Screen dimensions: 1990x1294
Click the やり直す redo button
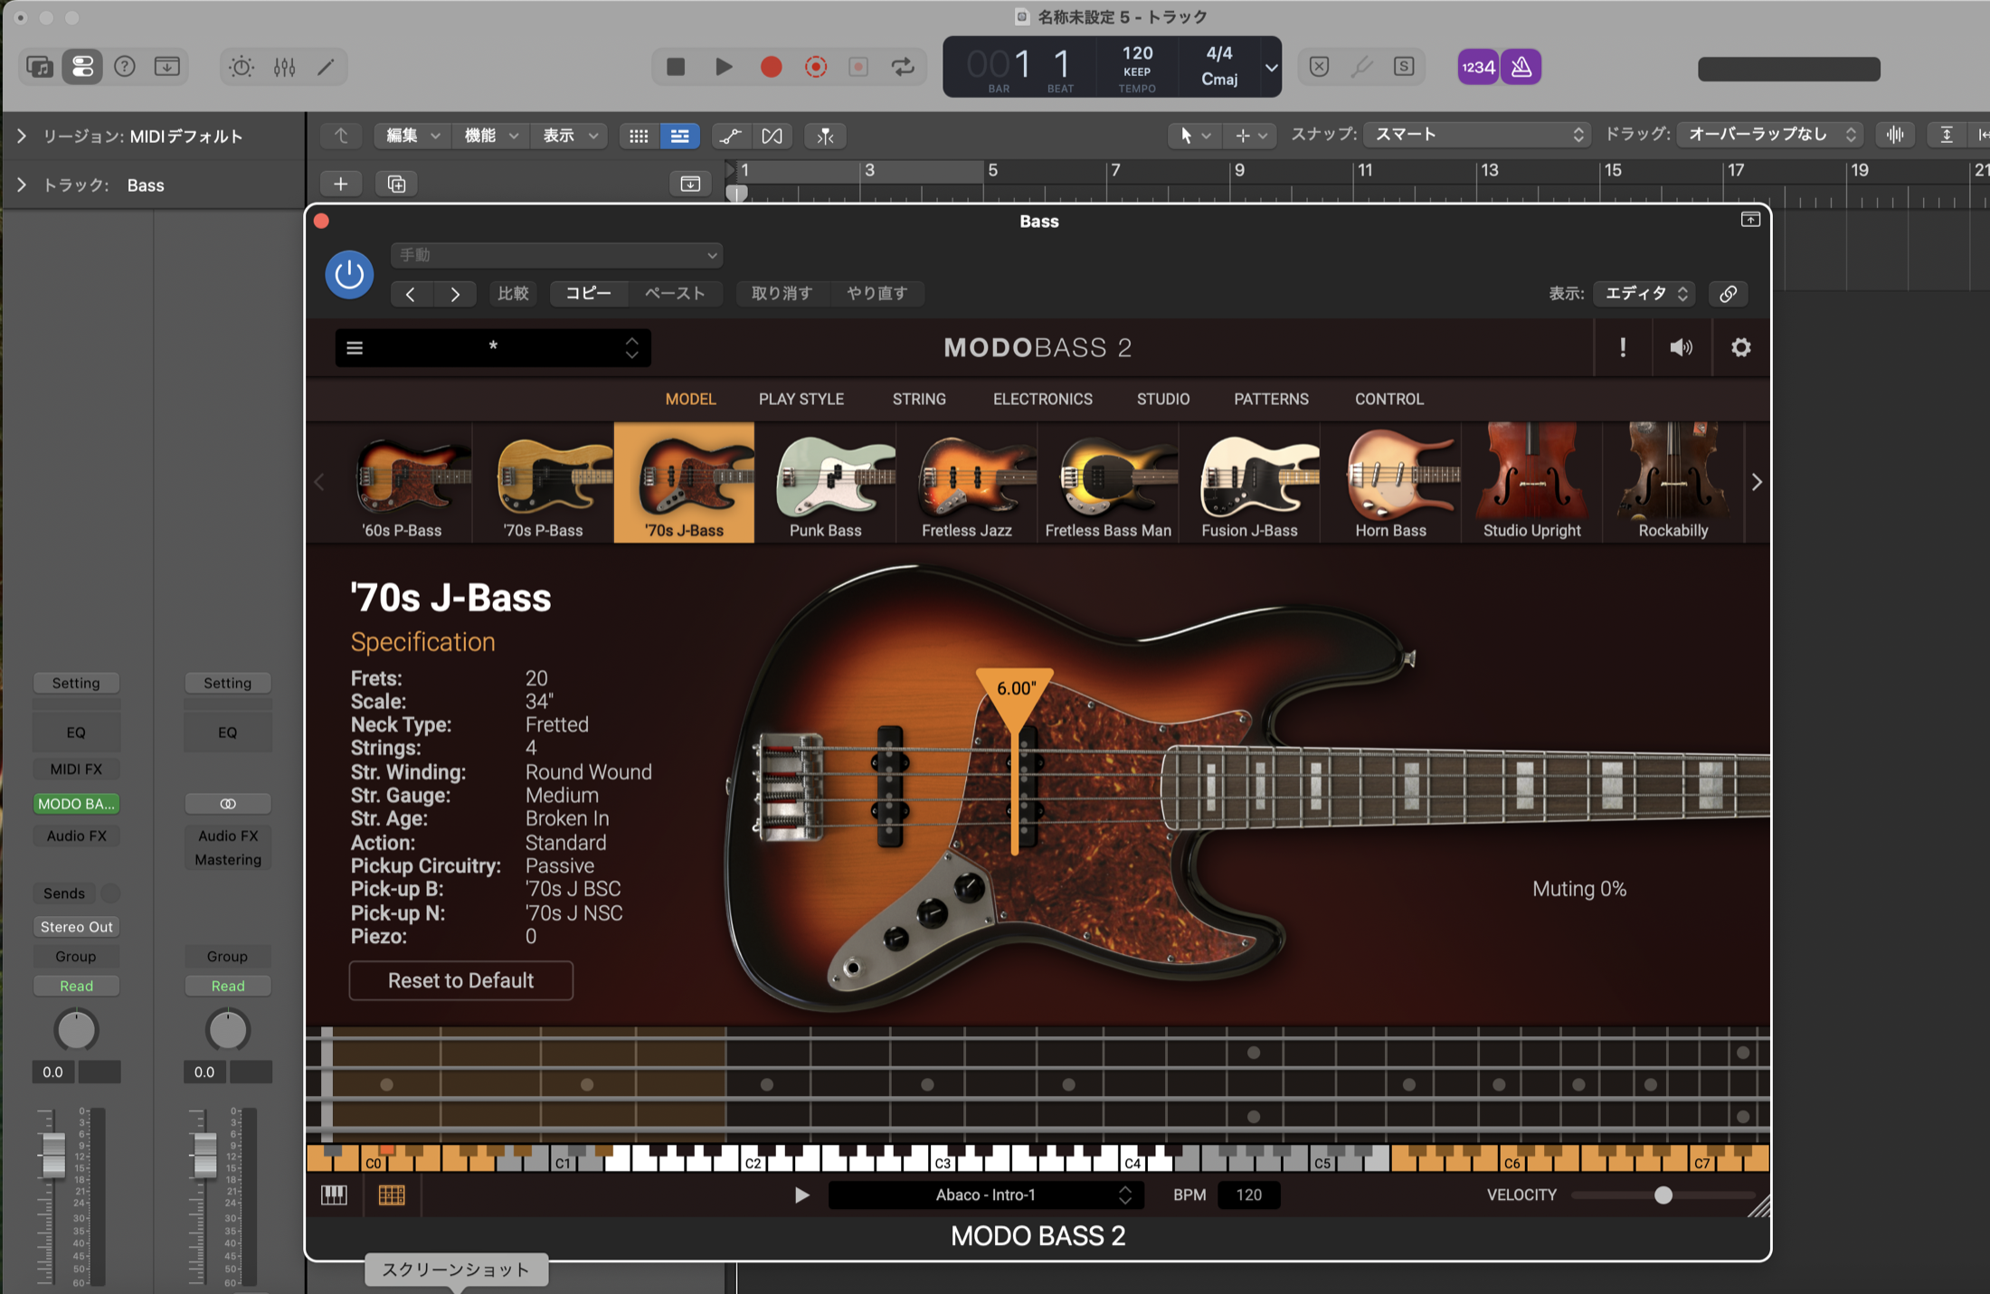click(877, 293)
